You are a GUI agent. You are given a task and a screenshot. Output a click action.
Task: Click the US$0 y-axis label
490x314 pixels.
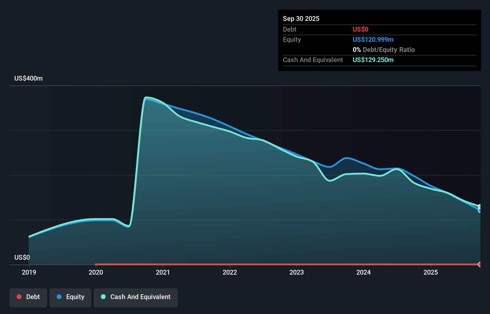pyautogui.click(x=22, y=257)
